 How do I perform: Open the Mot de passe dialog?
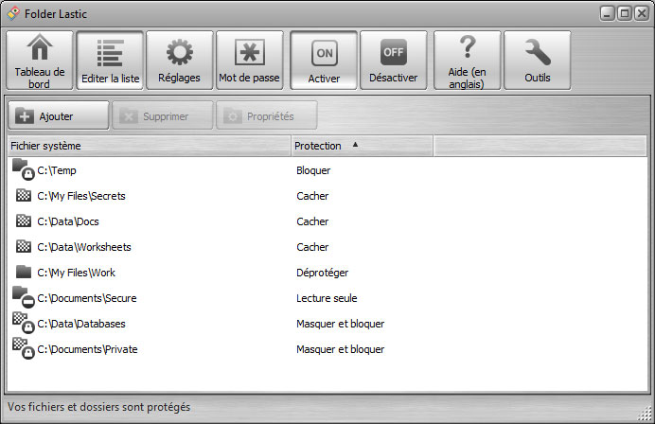[x=249, y=61]
